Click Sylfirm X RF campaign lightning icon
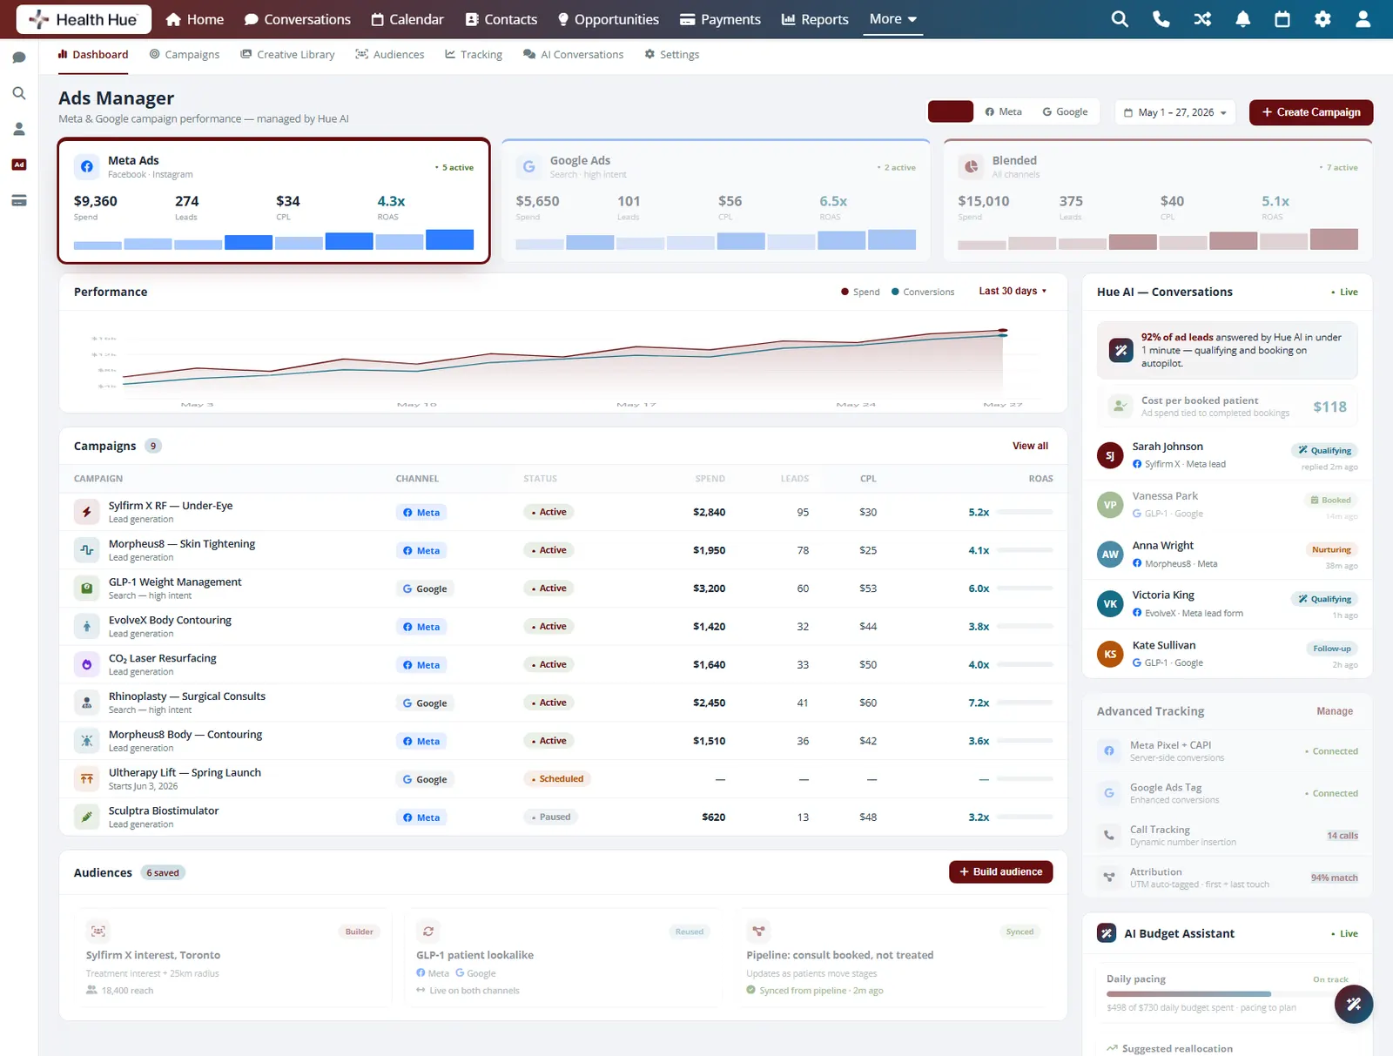1393x1056 pixels. [87, 512]
